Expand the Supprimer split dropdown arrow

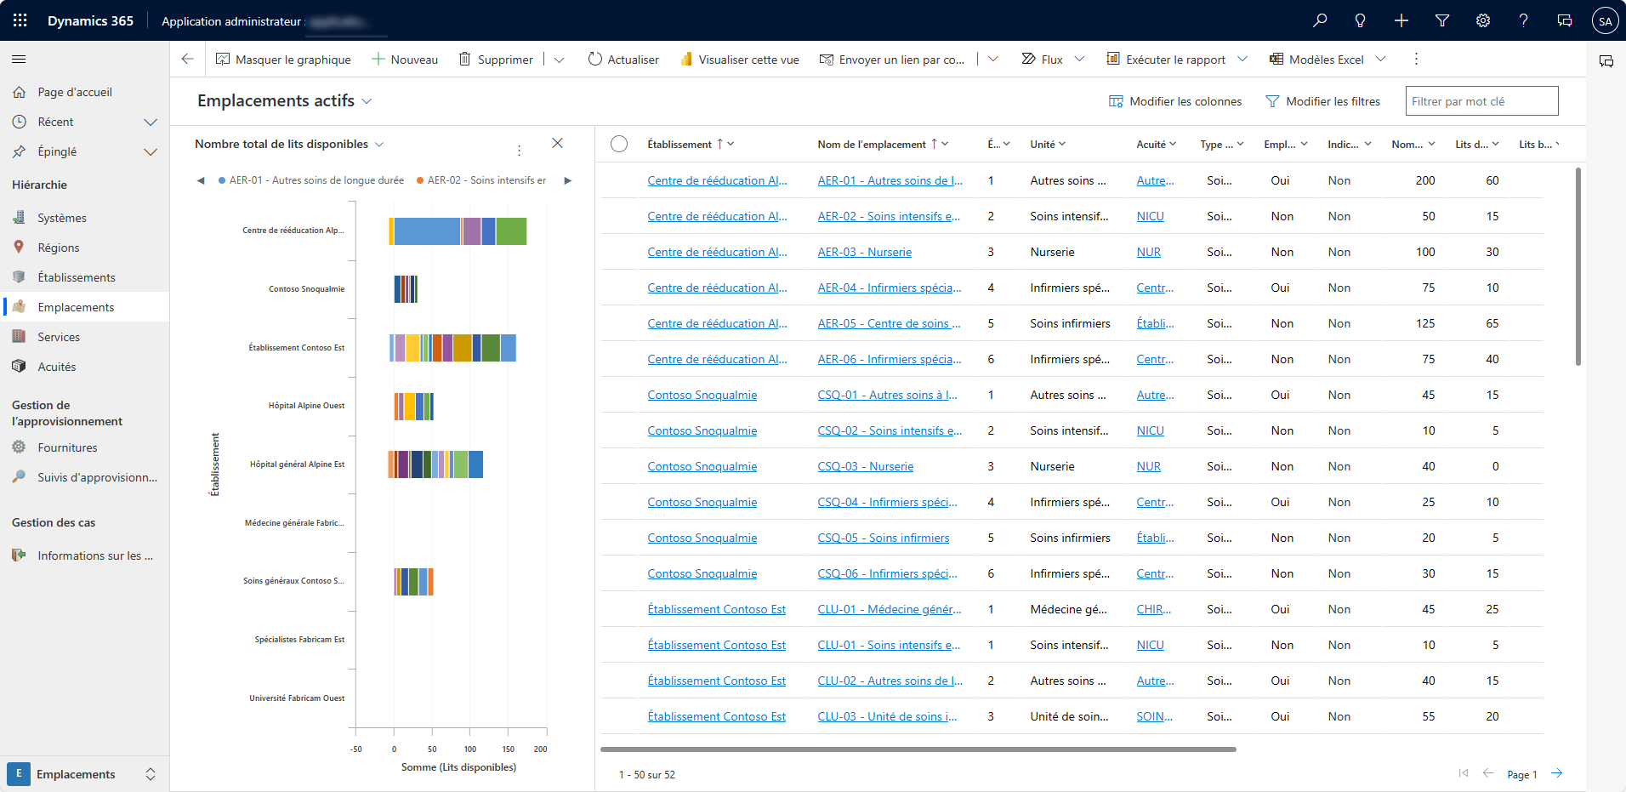[559, 60]
